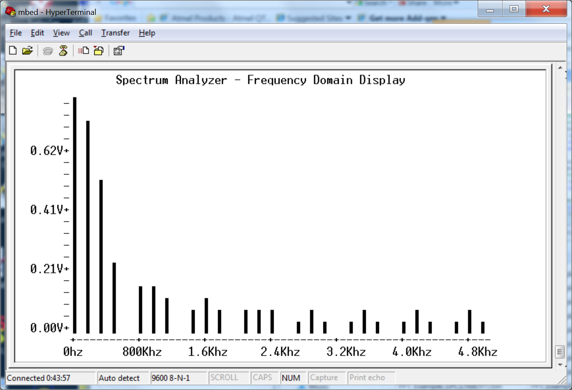572x390 pixels.
Task: Click the vertical scrollbar up arrow
Action: (x=559, y=68)
